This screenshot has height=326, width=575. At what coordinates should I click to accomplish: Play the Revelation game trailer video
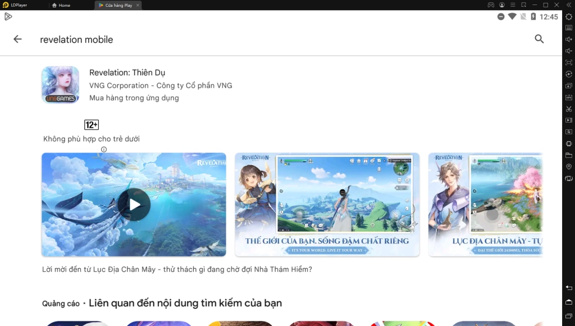point(134,204)
